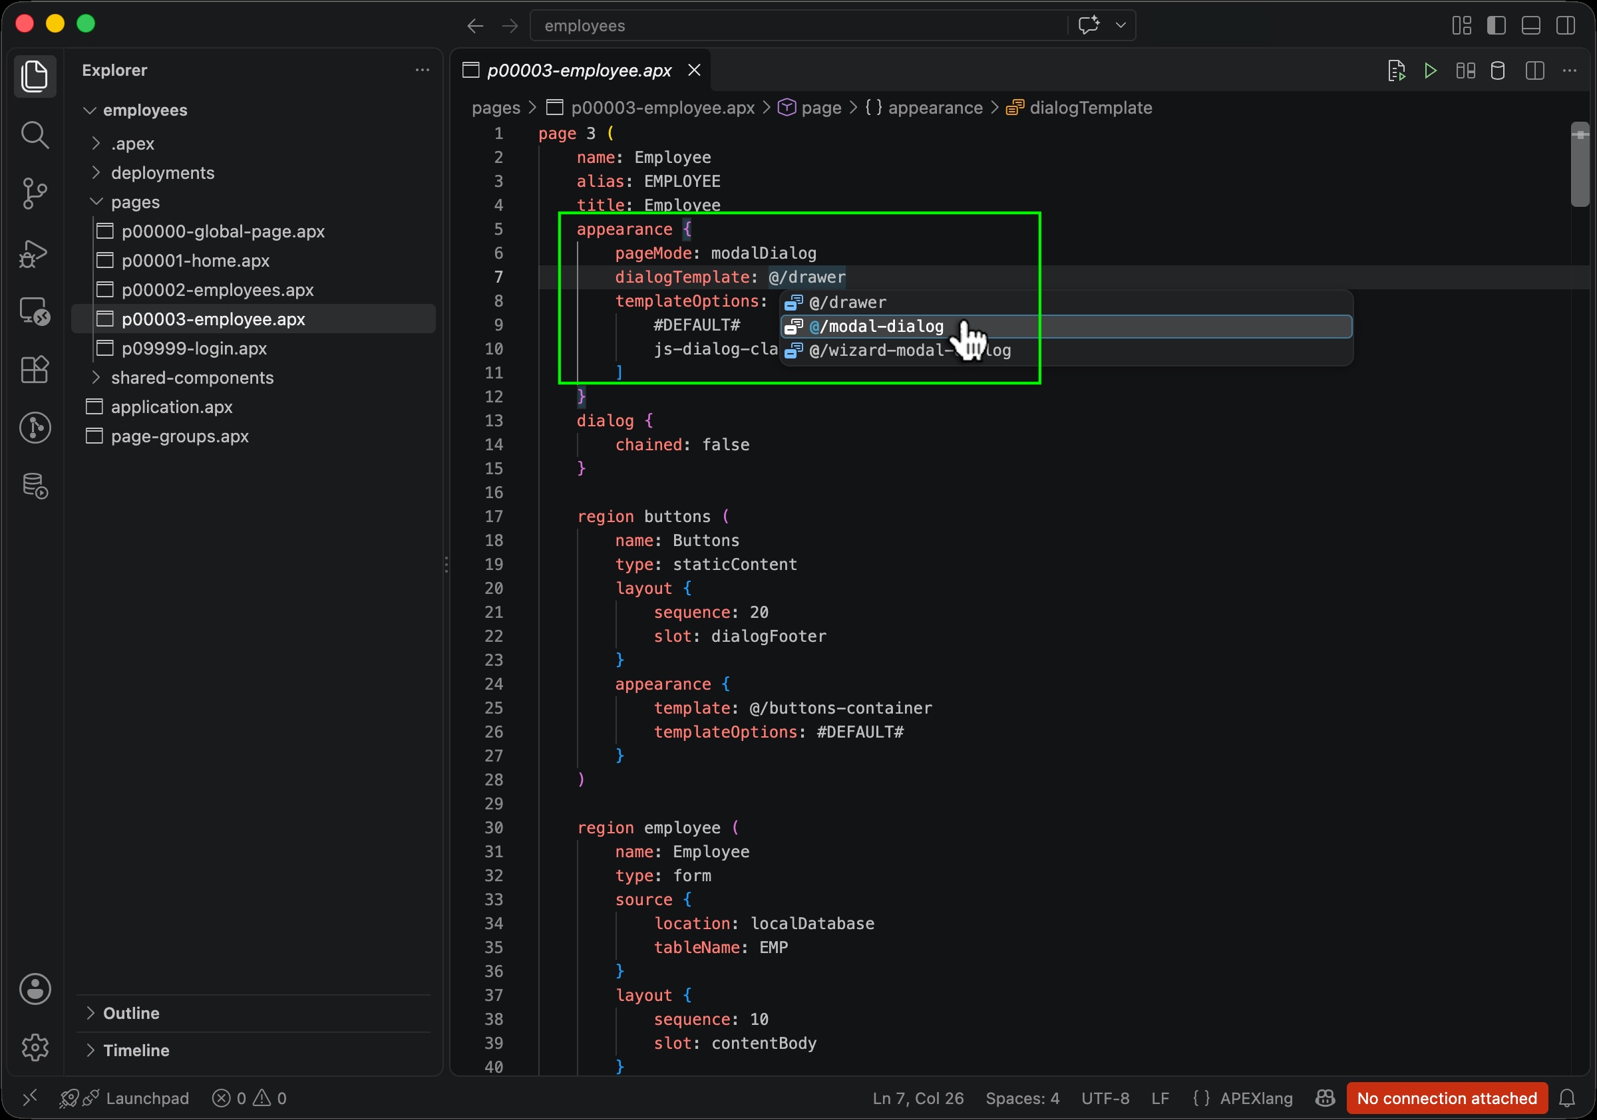Go back with the left arrow
The width and height of the screenshot is (1597, 1120).
click(x=475, y=26)
